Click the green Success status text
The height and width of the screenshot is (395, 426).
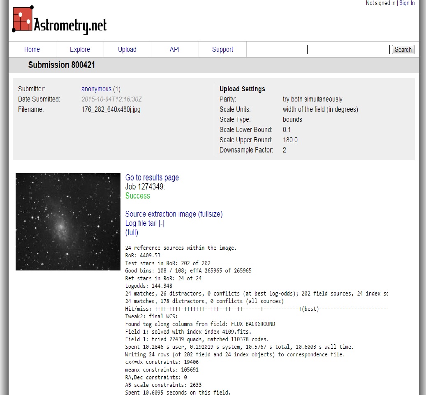point(137,196)
